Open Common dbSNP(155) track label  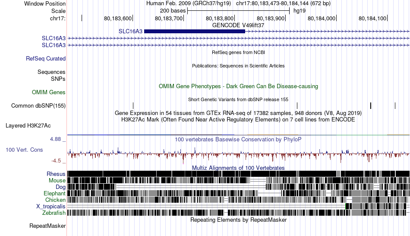tap(38, 105)
